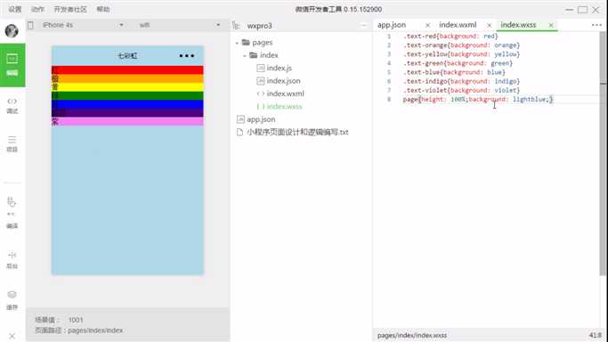Click the phone device icon beside iPhone 4s
This screenshot has width=608, height=342.
pos(30,25)
